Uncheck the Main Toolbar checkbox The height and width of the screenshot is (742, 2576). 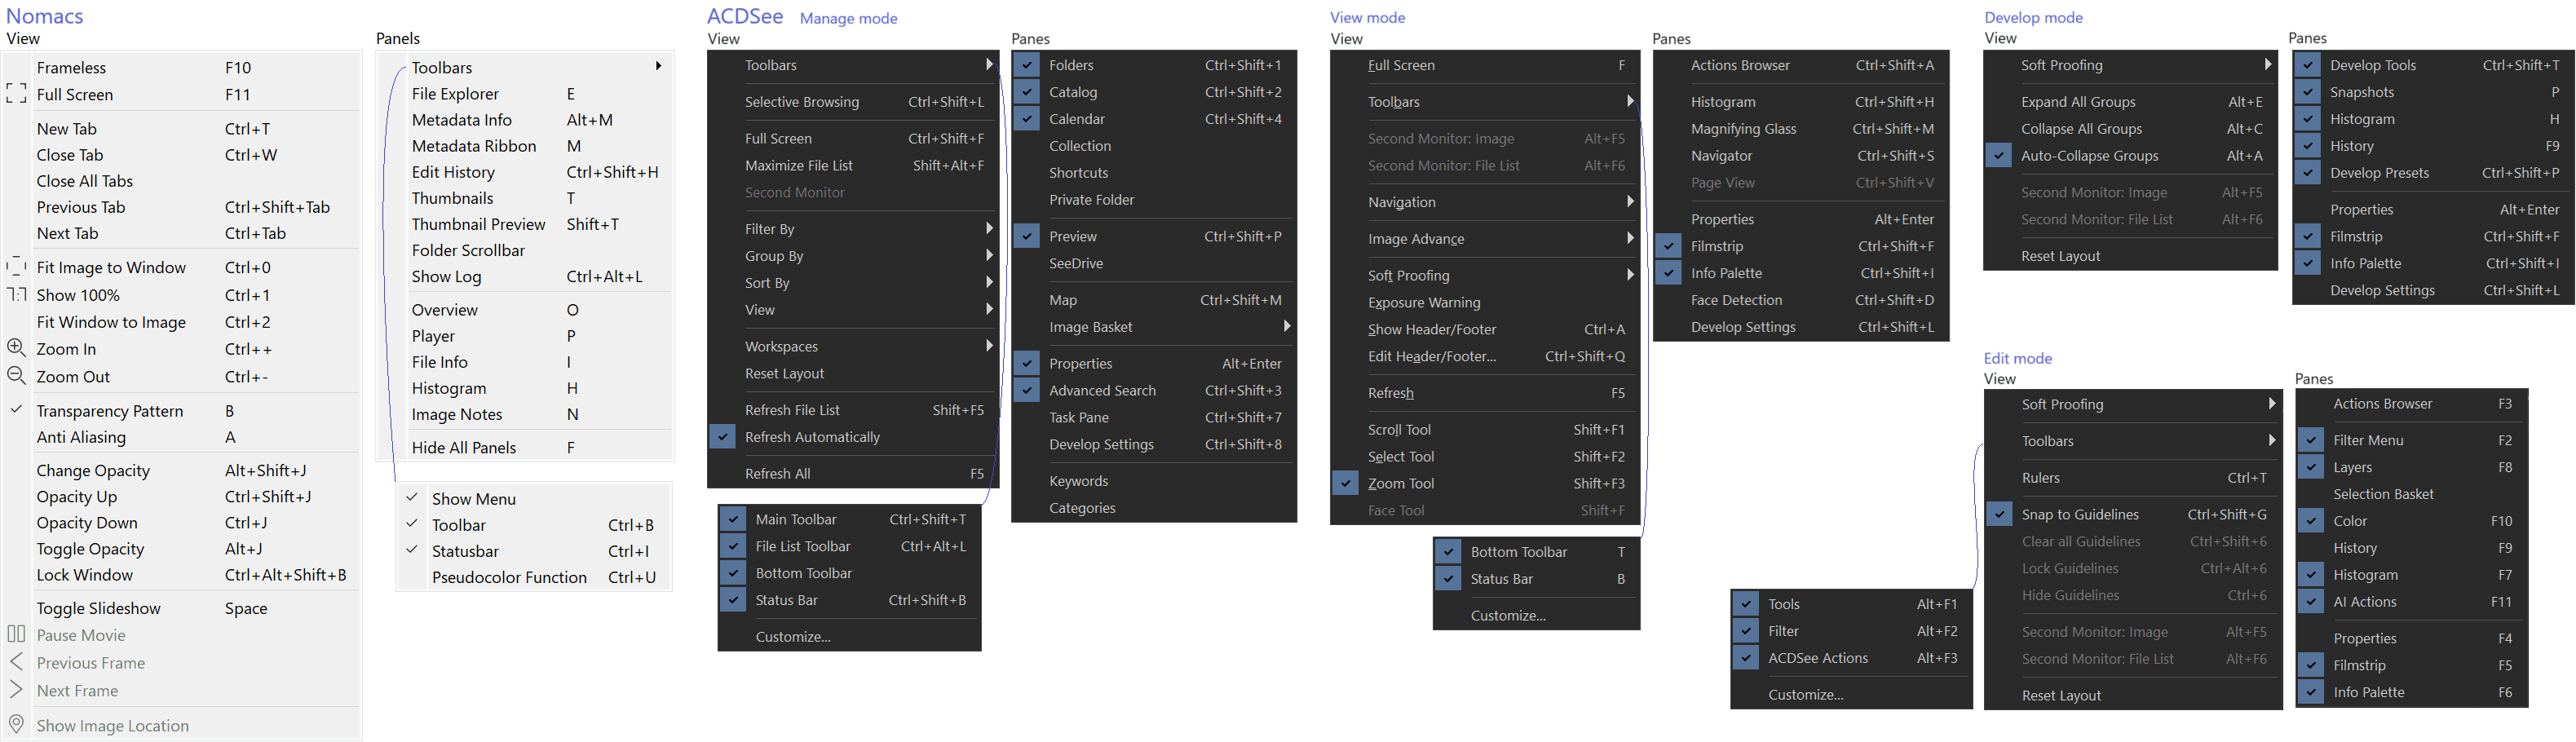pyautogui.click(x=733, y=519)
